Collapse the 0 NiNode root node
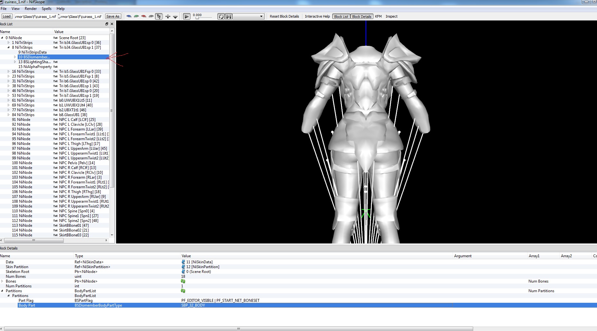 pyautogui.click(x=2, y=38)
